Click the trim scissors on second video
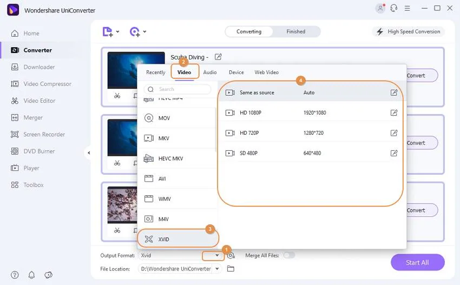Image resolution: width=460 pixels, height=285 pixels. pos(117,163)
